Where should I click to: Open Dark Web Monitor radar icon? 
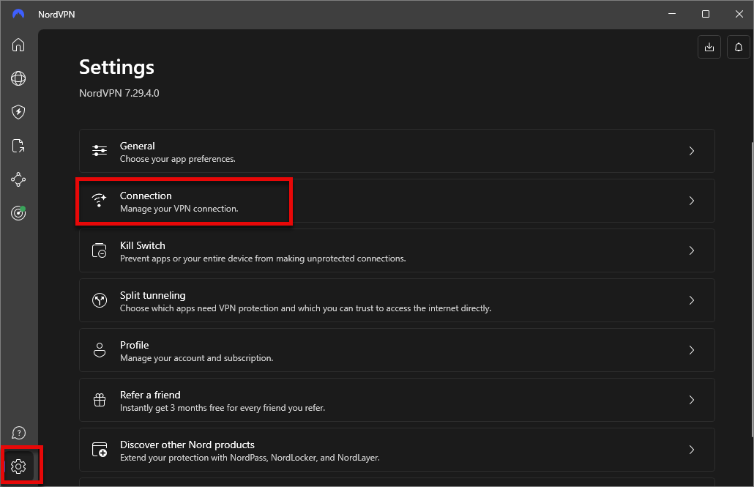point(18,212)
